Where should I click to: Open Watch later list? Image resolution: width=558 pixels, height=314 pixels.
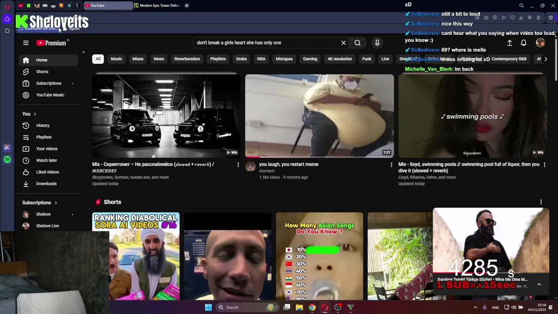[49, 160]
